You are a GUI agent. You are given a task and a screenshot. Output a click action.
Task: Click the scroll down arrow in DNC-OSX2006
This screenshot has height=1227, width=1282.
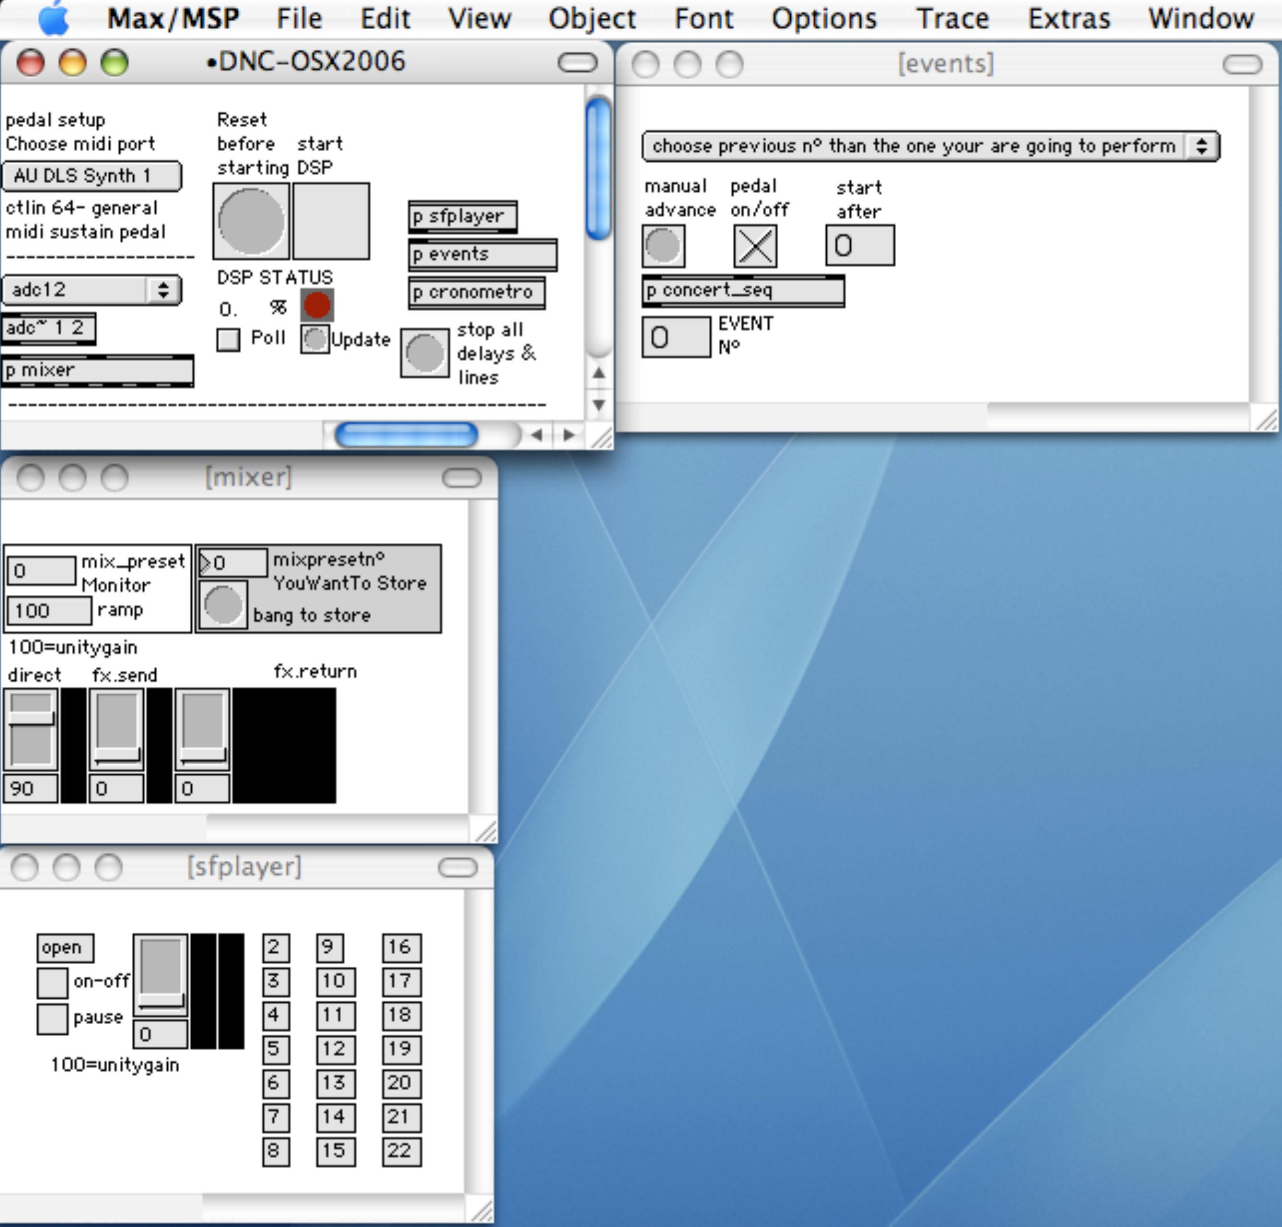coord(598,405)
